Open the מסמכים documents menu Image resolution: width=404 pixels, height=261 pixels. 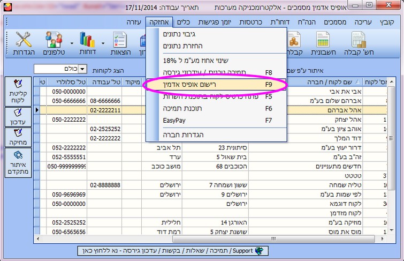[x=335, y=22]
